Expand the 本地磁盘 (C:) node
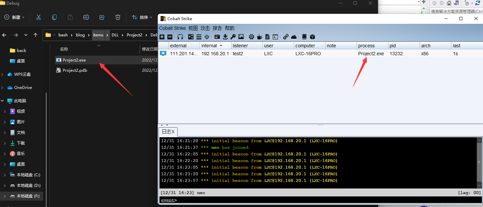Image resolution: width=483 pixels, height=207 pixels. pyautogui.click(x=5, y=175)
